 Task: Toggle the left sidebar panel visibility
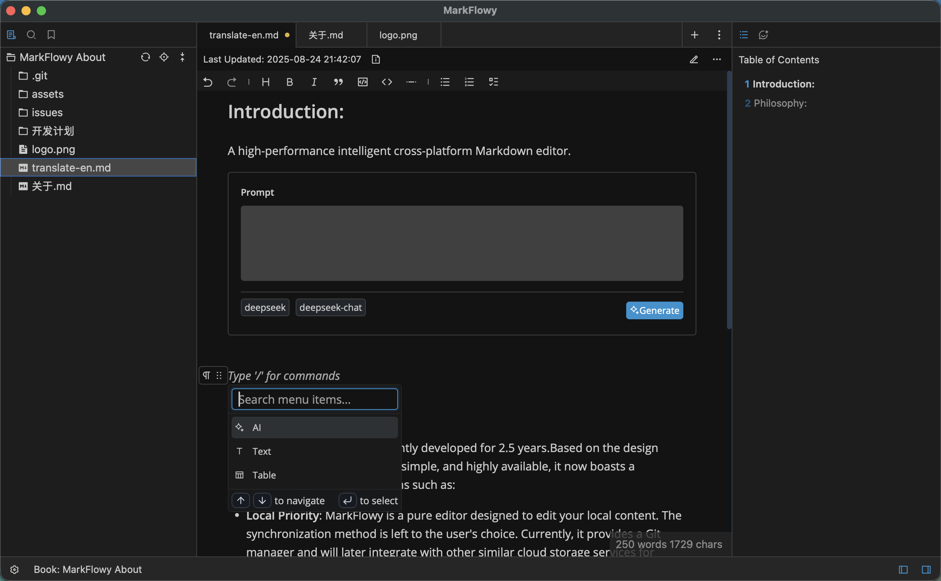tap(903, 569)
